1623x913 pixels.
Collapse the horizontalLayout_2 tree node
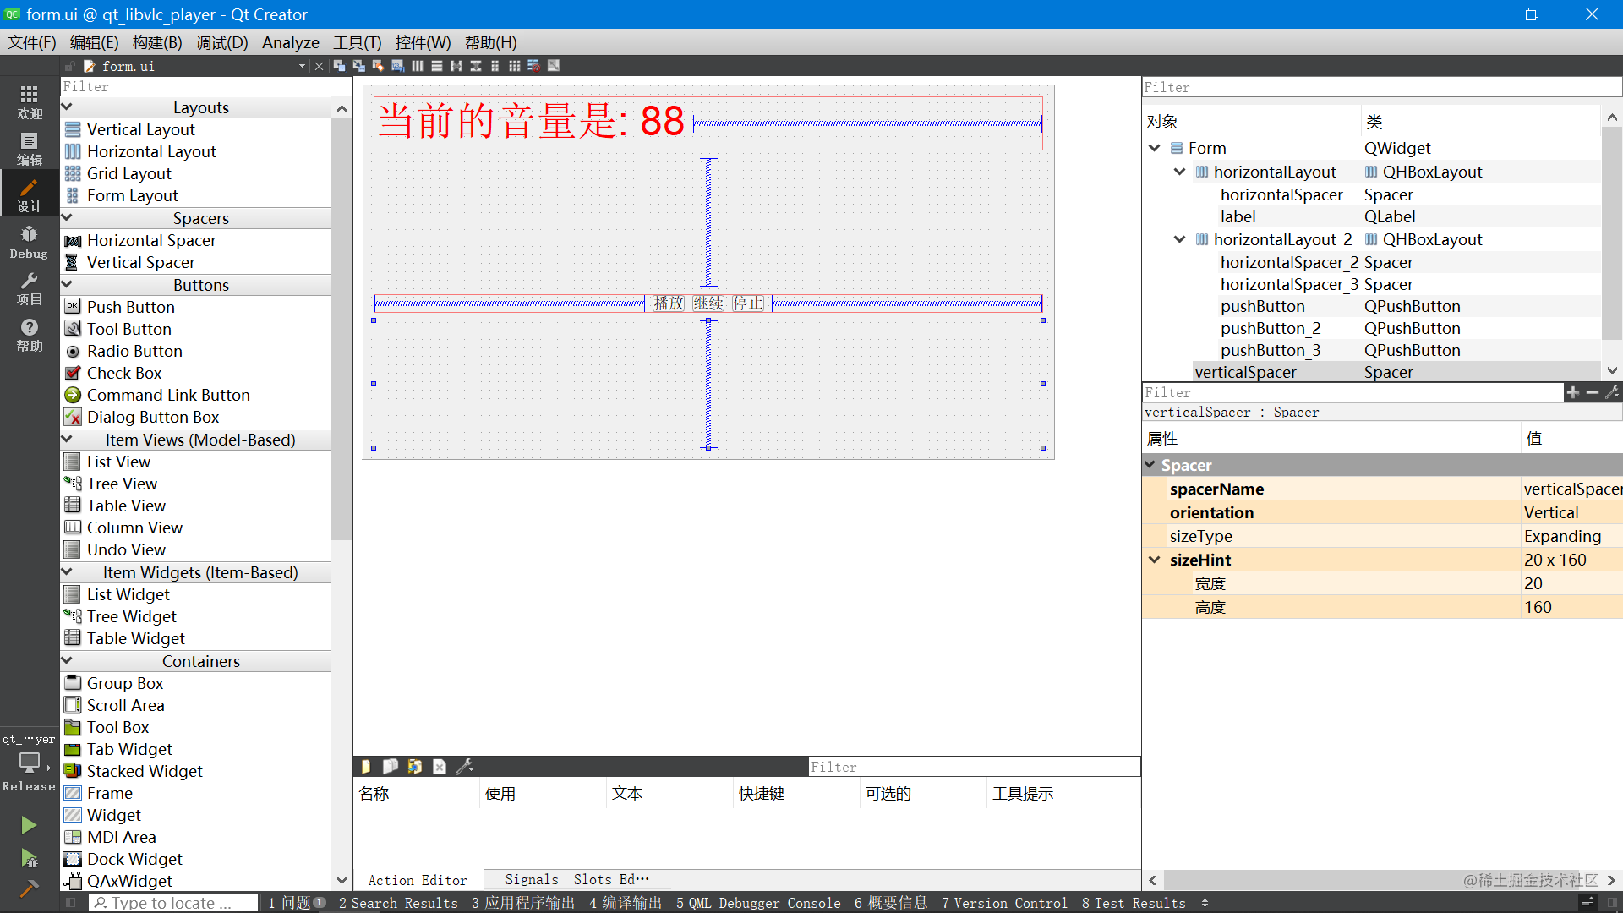point(1179,239)
